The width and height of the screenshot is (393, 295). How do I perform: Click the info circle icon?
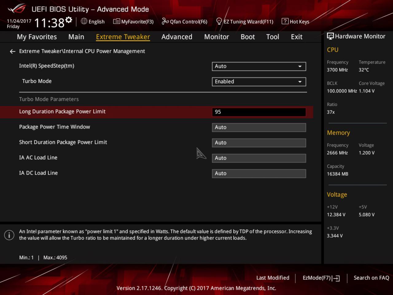click(9, 235)
